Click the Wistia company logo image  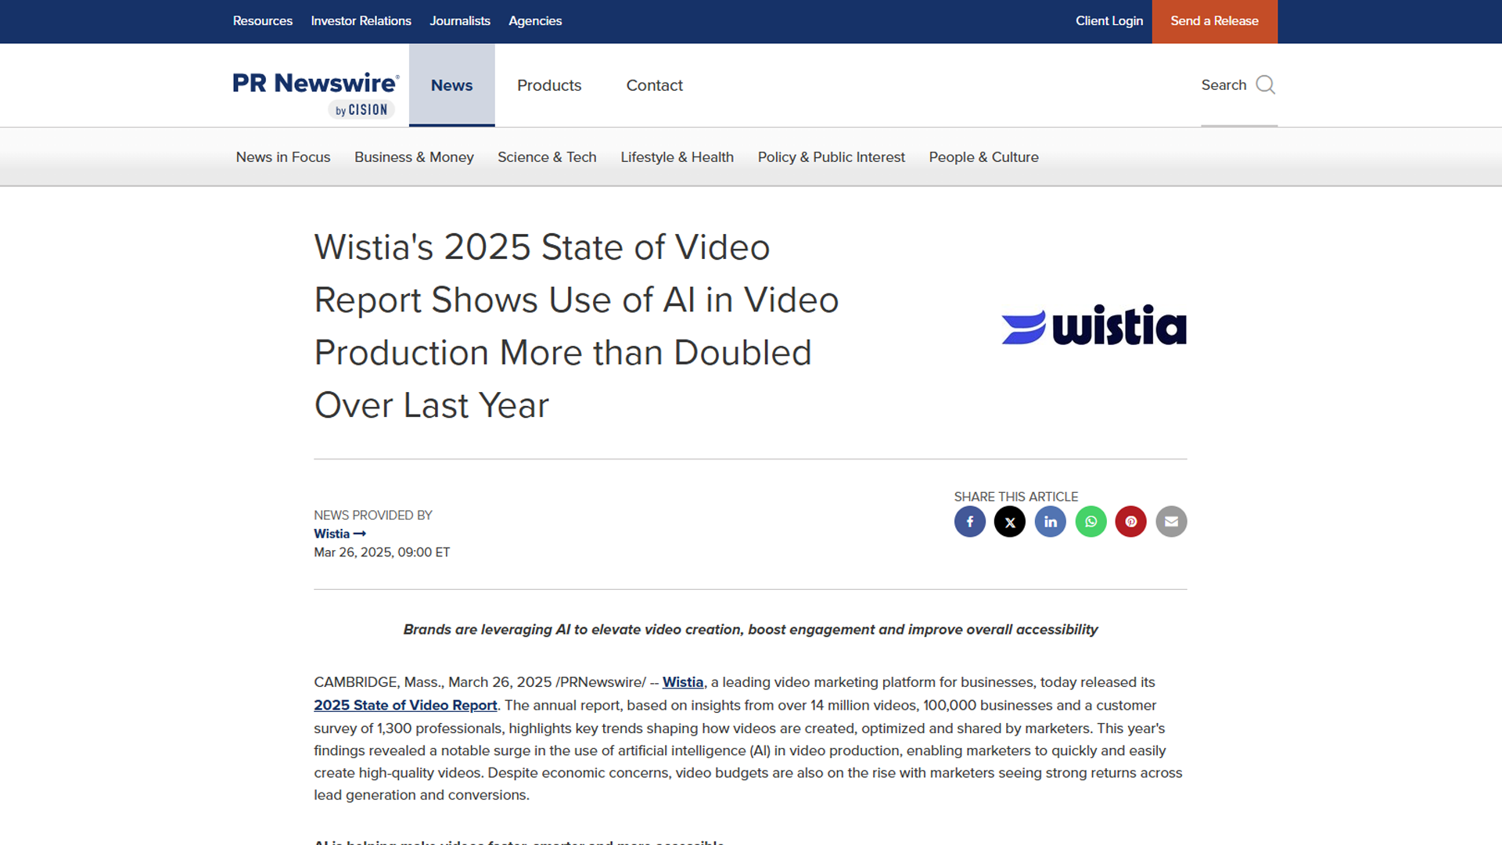1094,325
